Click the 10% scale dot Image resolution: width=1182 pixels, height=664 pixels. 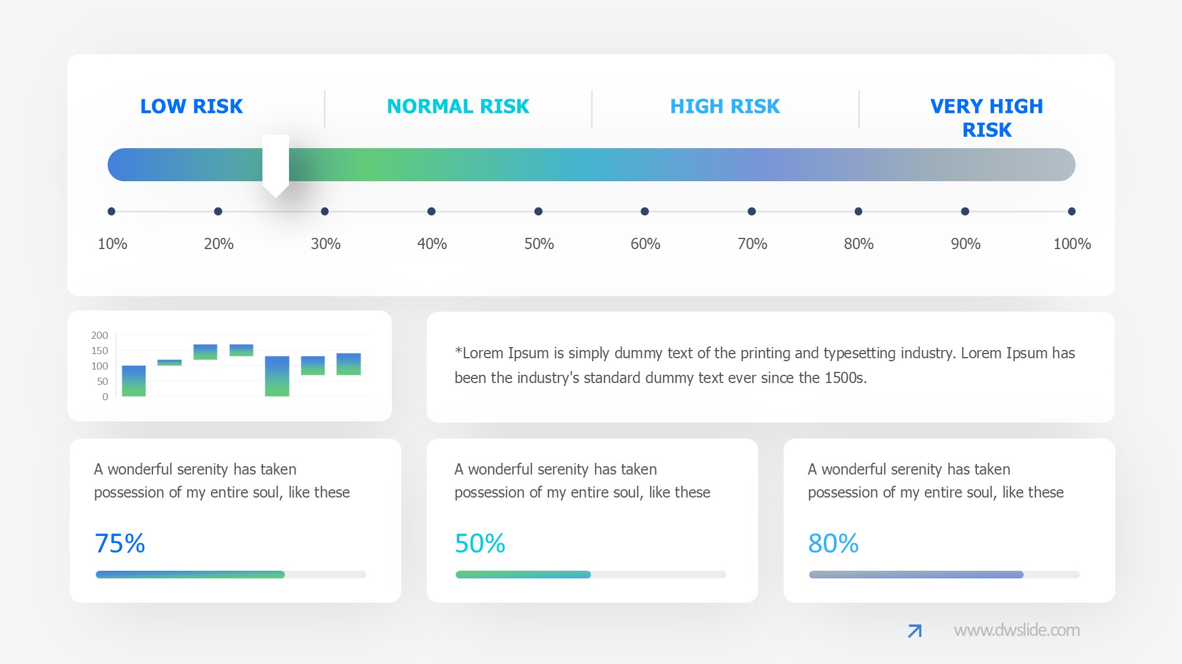[111, 211]
